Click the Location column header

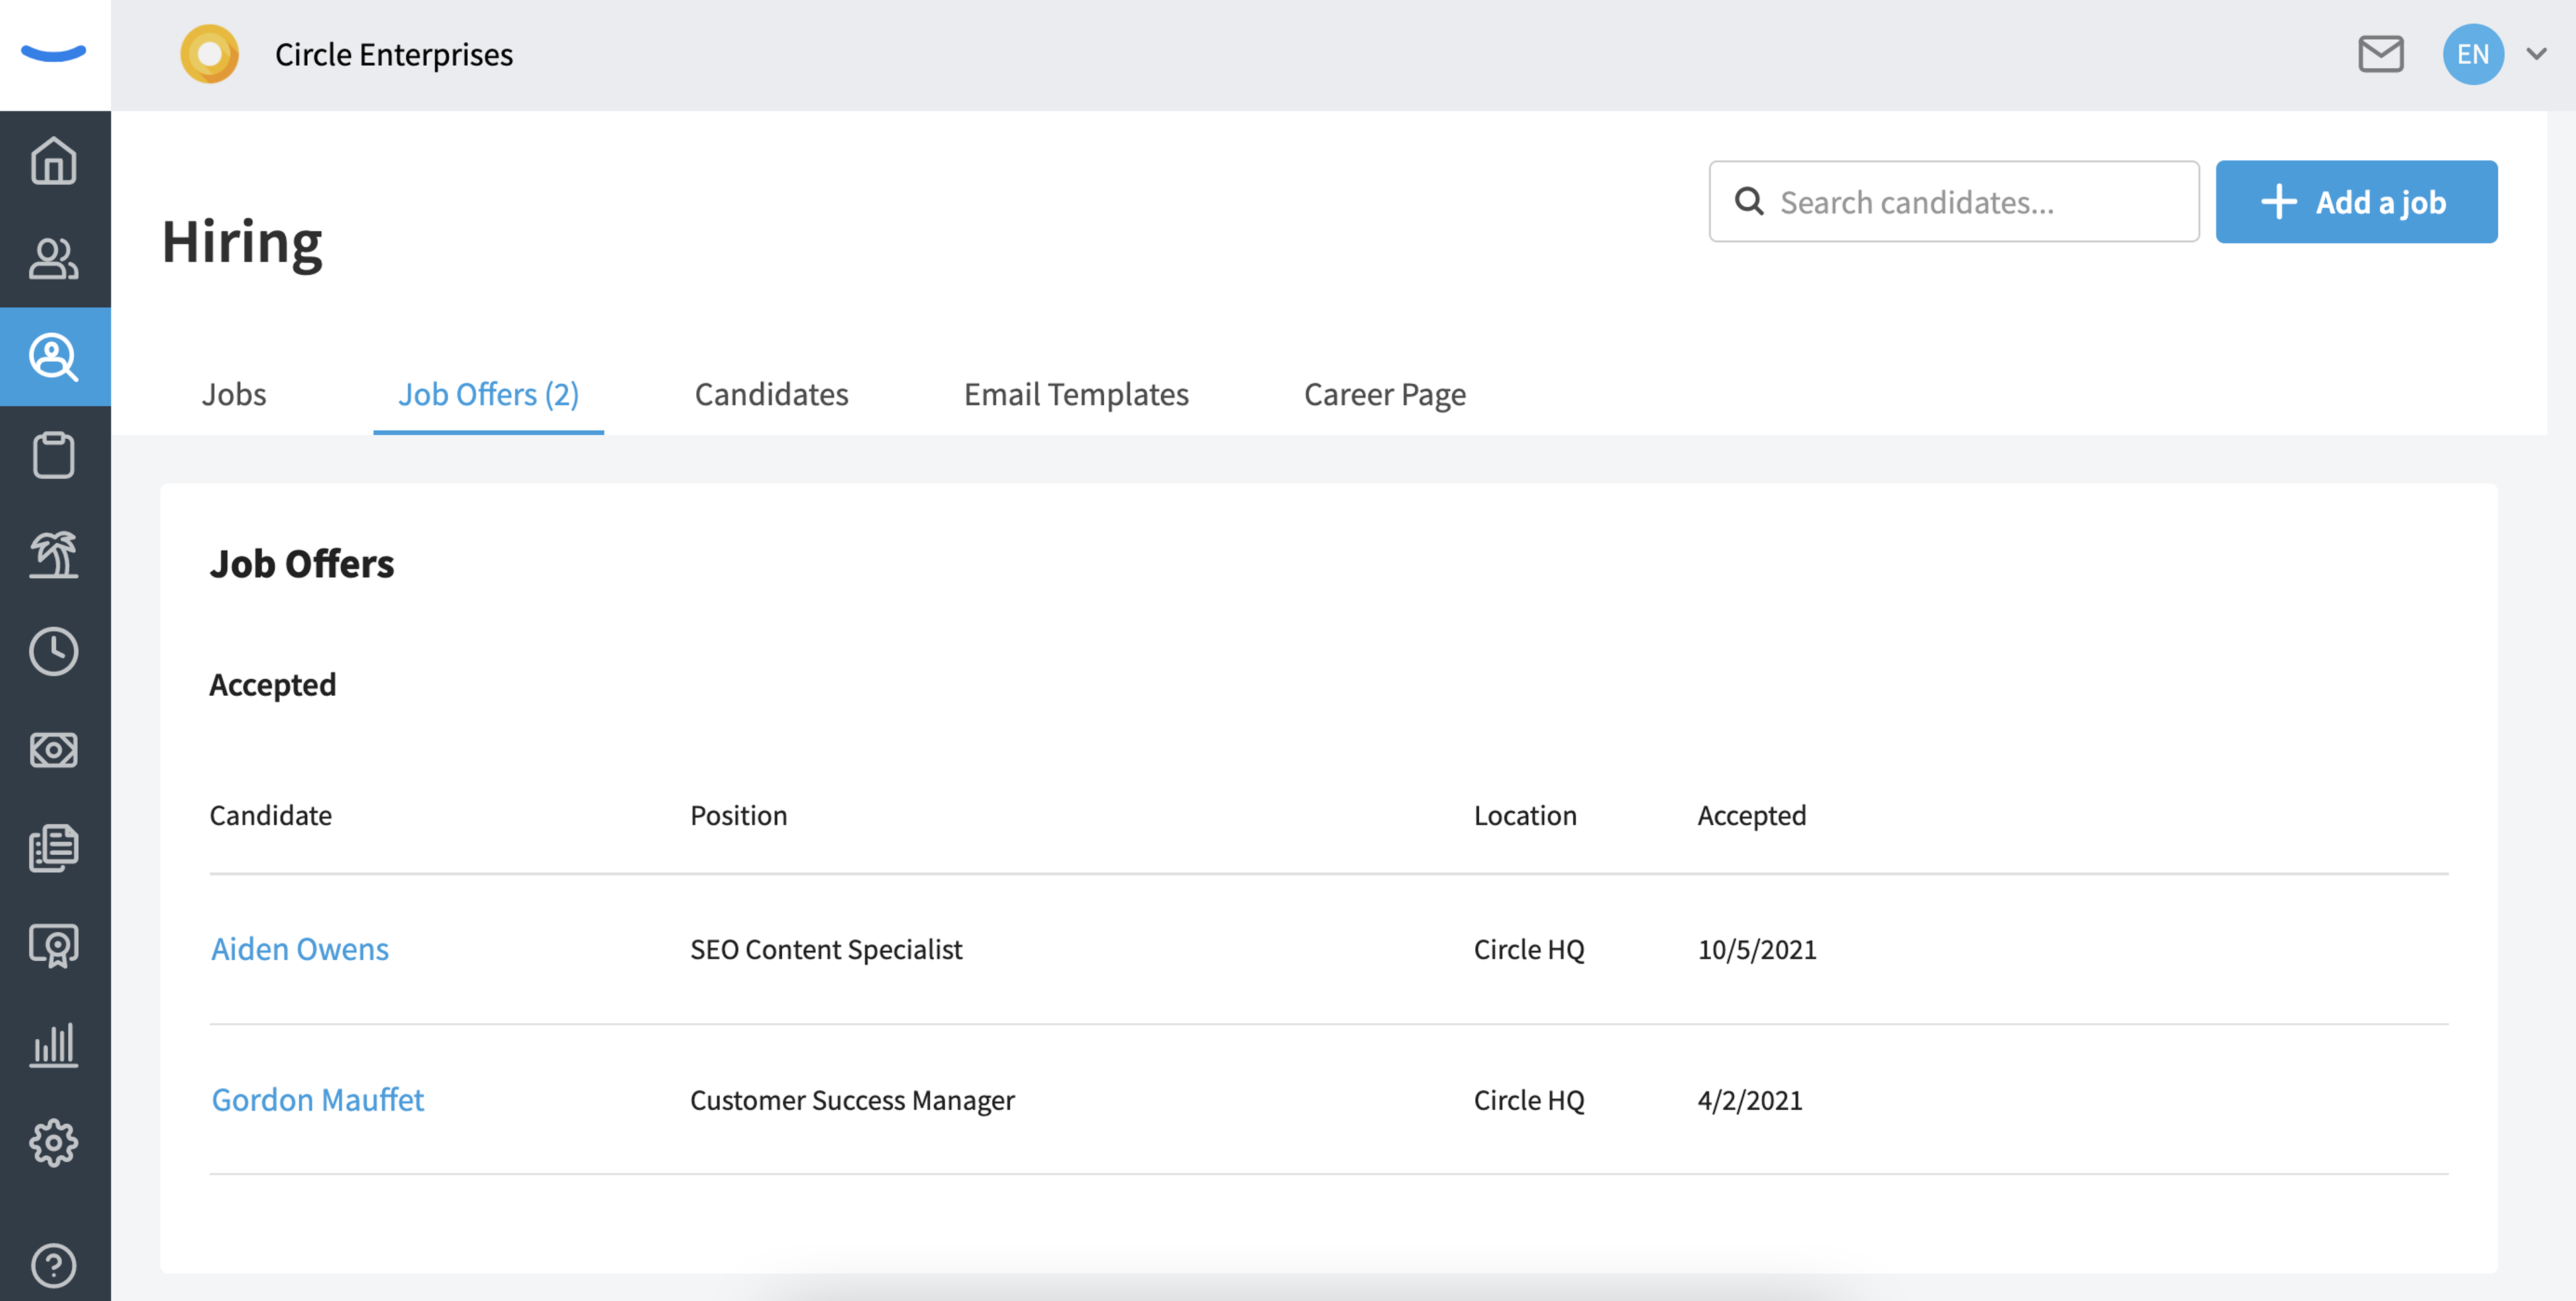(x=1525, y=815)
